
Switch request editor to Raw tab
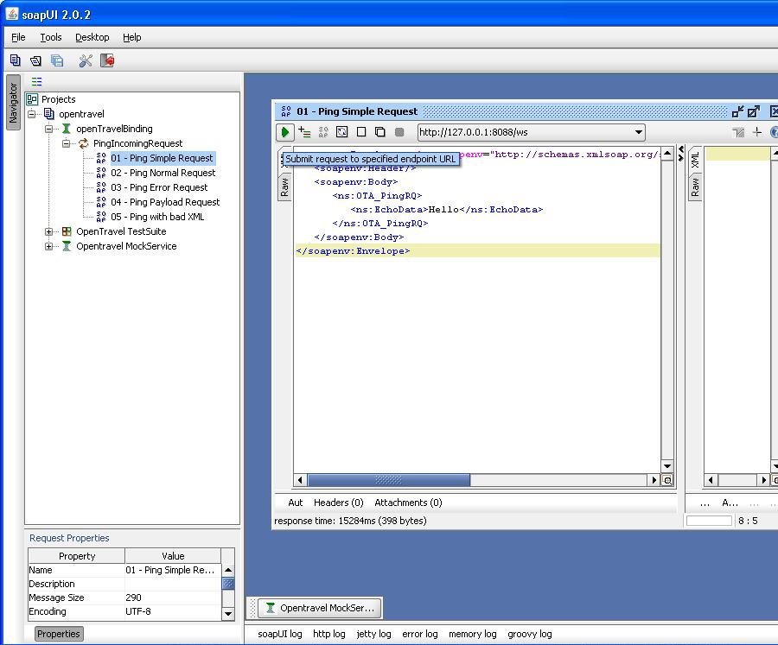[x=284, y=188]
